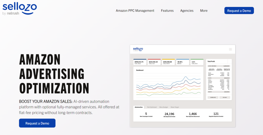Click the Sellozo logo in the page header
263x135 pixels.
pos(20,9)
